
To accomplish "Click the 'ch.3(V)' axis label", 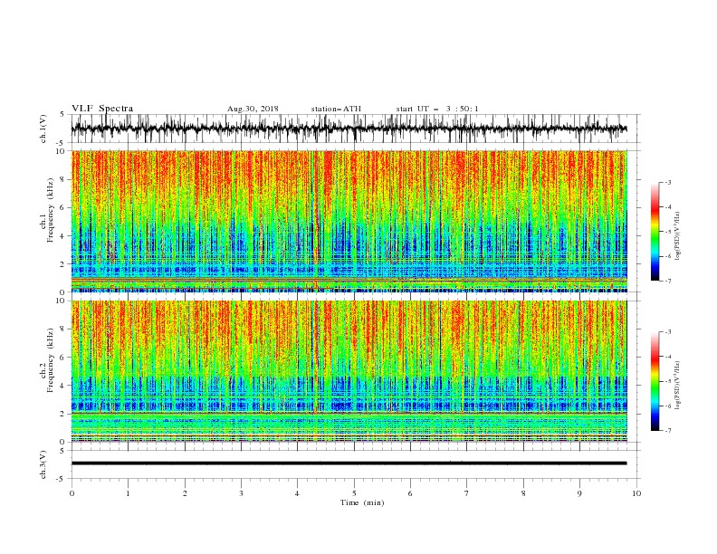I will tap(43, 464).
